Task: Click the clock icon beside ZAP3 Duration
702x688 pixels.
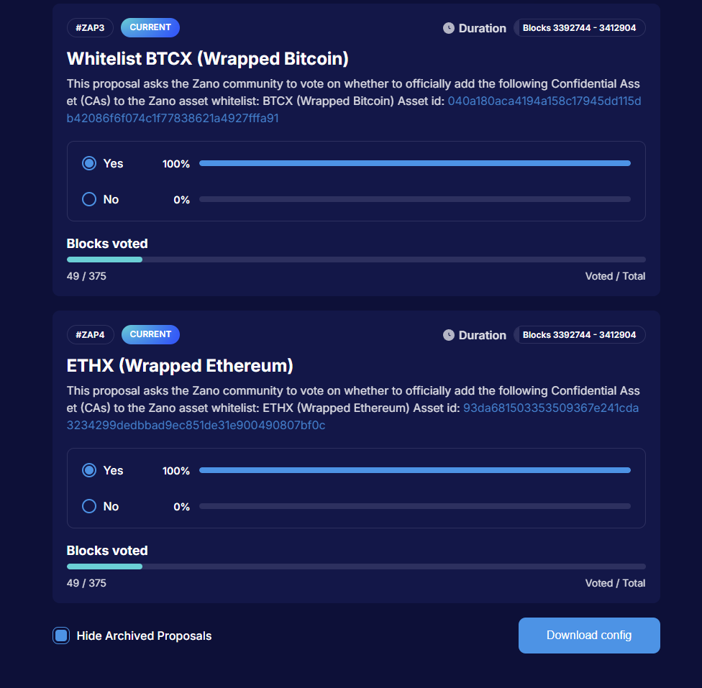Action: pos(449,28)
